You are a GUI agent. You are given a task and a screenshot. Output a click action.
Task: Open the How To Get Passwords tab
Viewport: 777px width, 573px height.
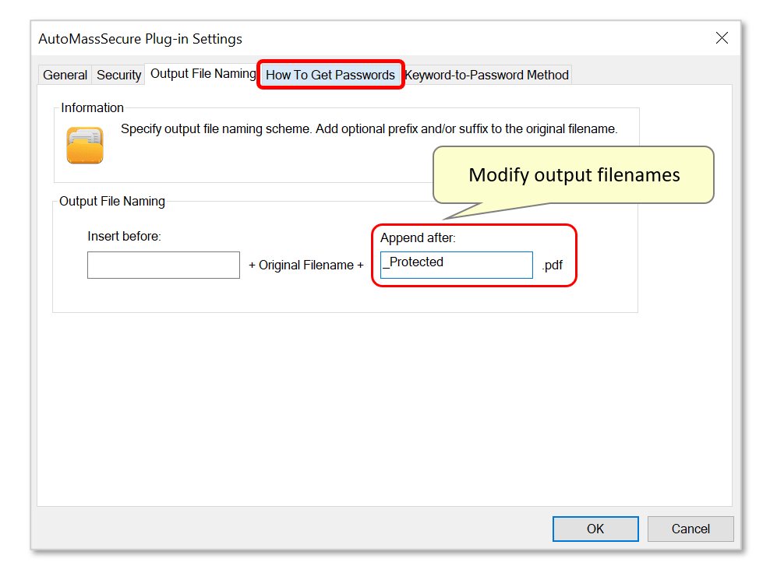pos(330,75)
